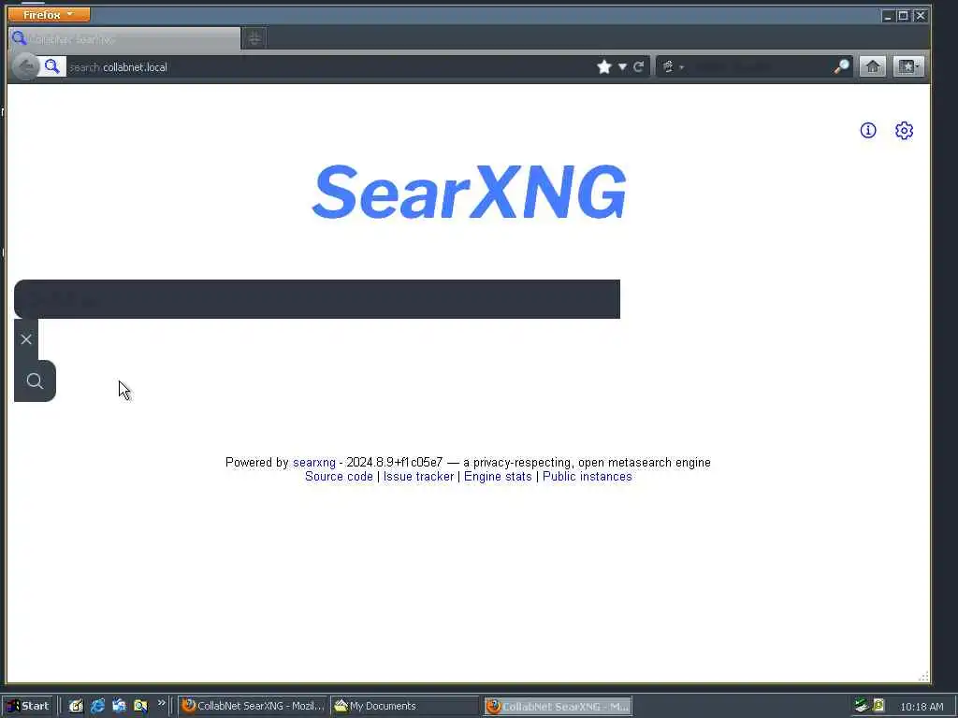Viewport: 958px width, 718px height.
Task: Go back with the browser back arrow
Action: point(25,66)
